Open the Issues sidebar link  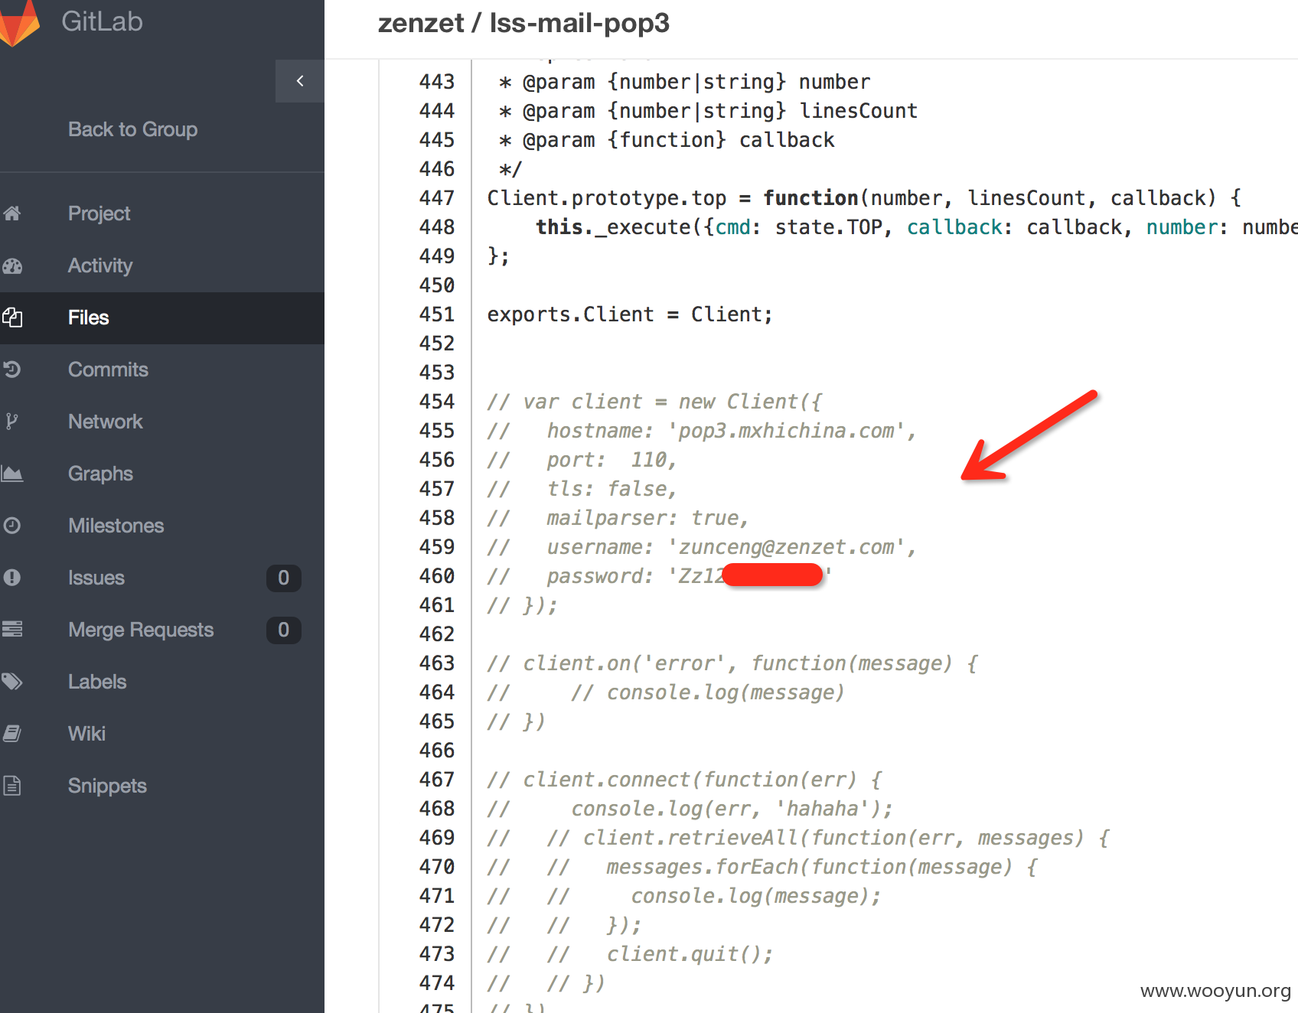96,578
